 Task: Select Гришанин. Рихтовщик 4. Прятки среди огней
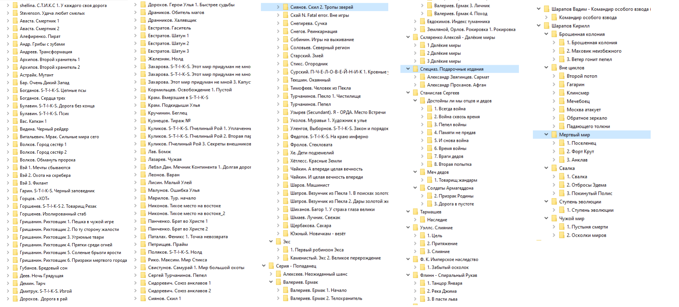pyautogui.click(x=66, y=245)
